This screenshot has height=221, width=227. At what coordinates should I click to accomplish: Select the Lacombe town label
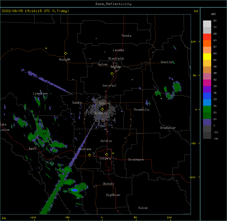119,50
